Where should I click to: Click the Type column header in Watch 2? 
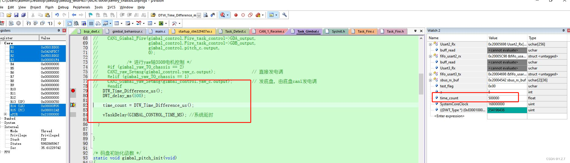[x=547, y=38]
